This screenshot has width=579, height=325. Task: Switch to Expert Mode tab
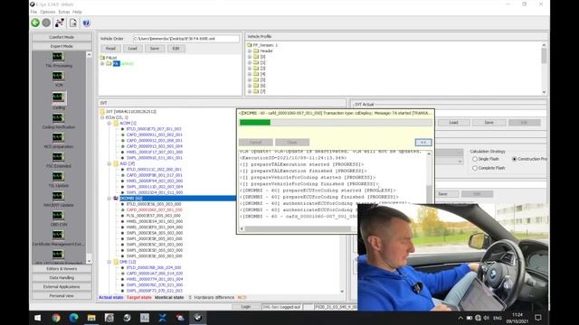coord(62,46)
